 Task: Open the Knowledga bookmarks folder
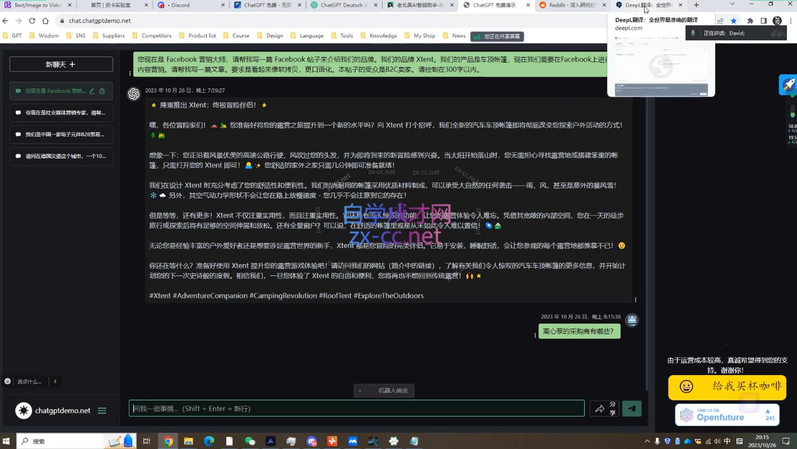click(378, 36)
